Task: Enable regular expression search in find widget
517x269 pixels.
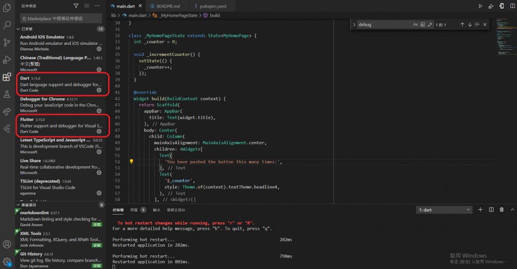Action: pos(430,24)
